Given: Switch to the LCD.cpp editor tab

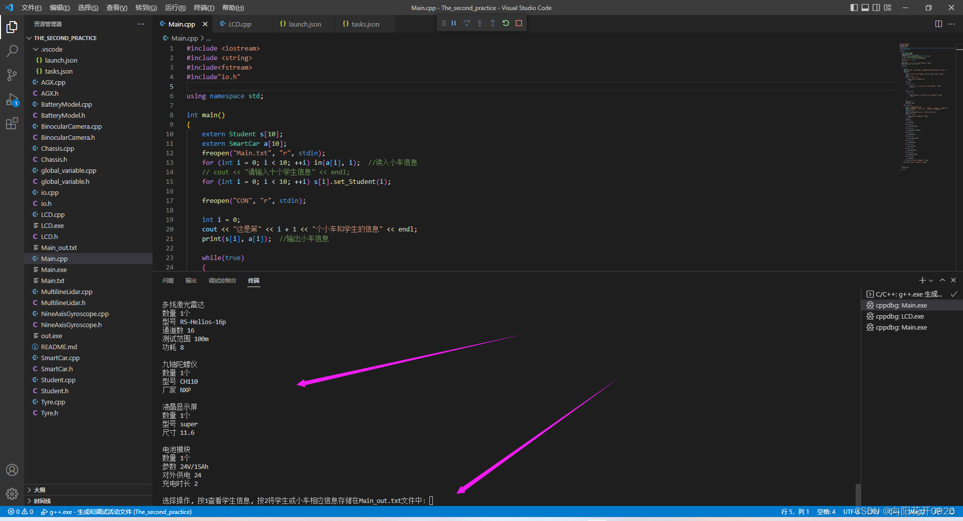Looking at the screenshot, I should pyautogui.click(x=240, y=24).
